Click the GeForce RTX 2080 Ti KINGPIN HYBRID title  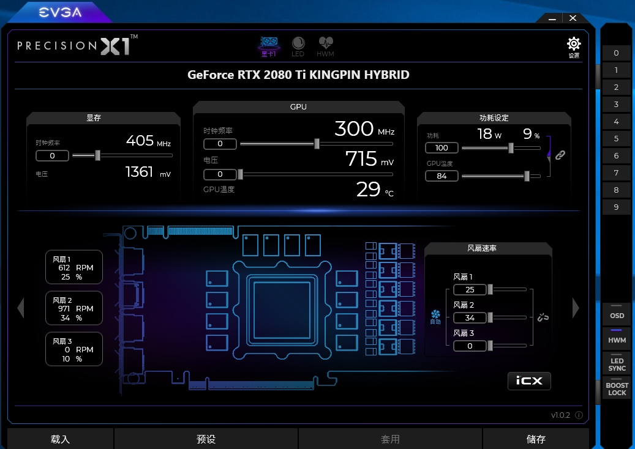(298, 75)
